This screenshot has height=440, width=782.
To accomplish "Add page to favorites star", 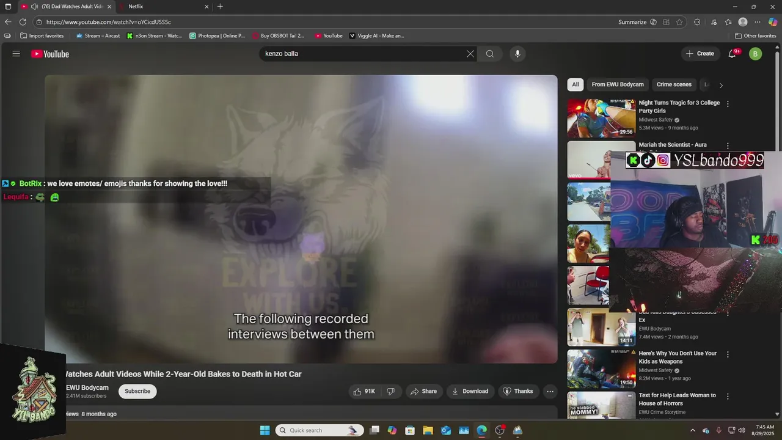I will (x=679, y=22).
